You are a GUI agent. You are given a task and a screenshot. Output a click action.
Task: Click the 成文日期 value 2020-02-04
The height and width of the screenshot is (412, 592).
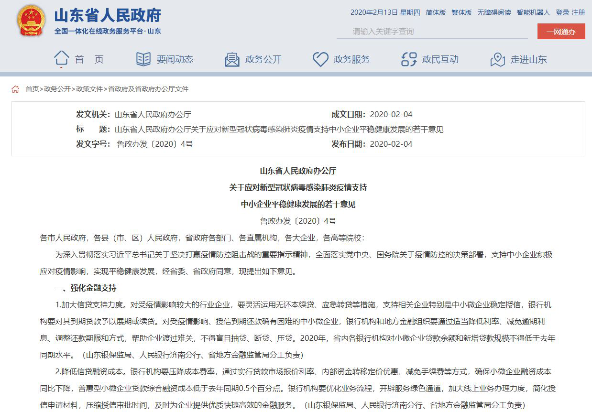(391, 115)
